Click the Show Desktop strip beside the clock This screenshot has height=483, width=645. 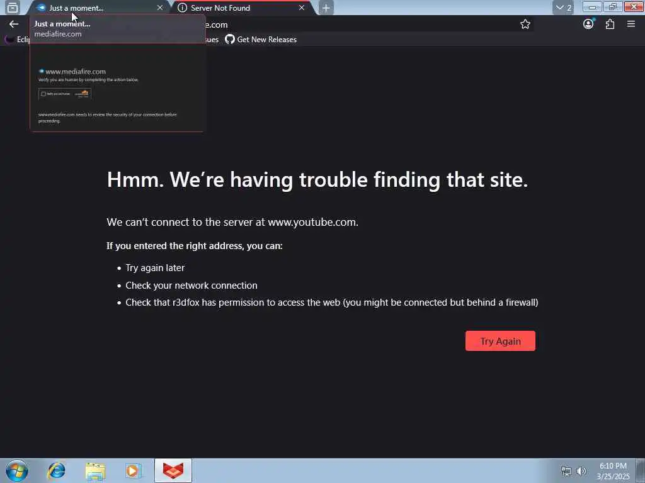click(641, 470)
